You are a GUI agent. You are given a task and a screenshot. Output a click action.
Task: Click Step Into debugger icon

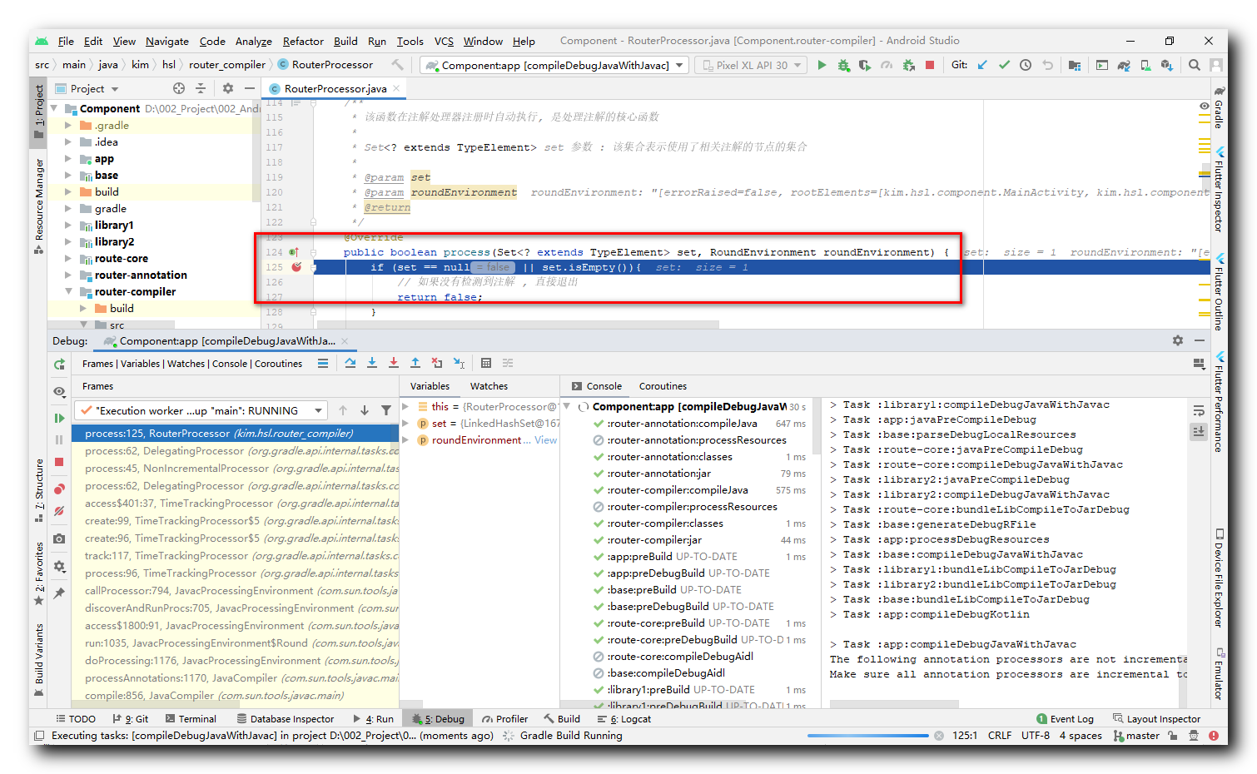click(372, 364)
